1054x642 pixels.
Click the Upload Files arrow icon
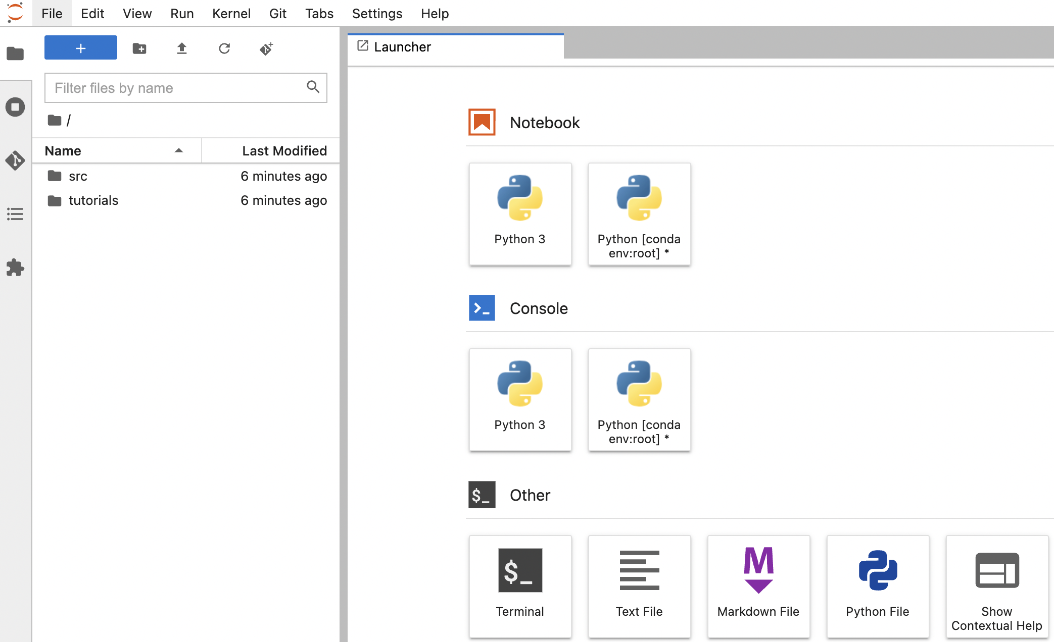point(182,48)
